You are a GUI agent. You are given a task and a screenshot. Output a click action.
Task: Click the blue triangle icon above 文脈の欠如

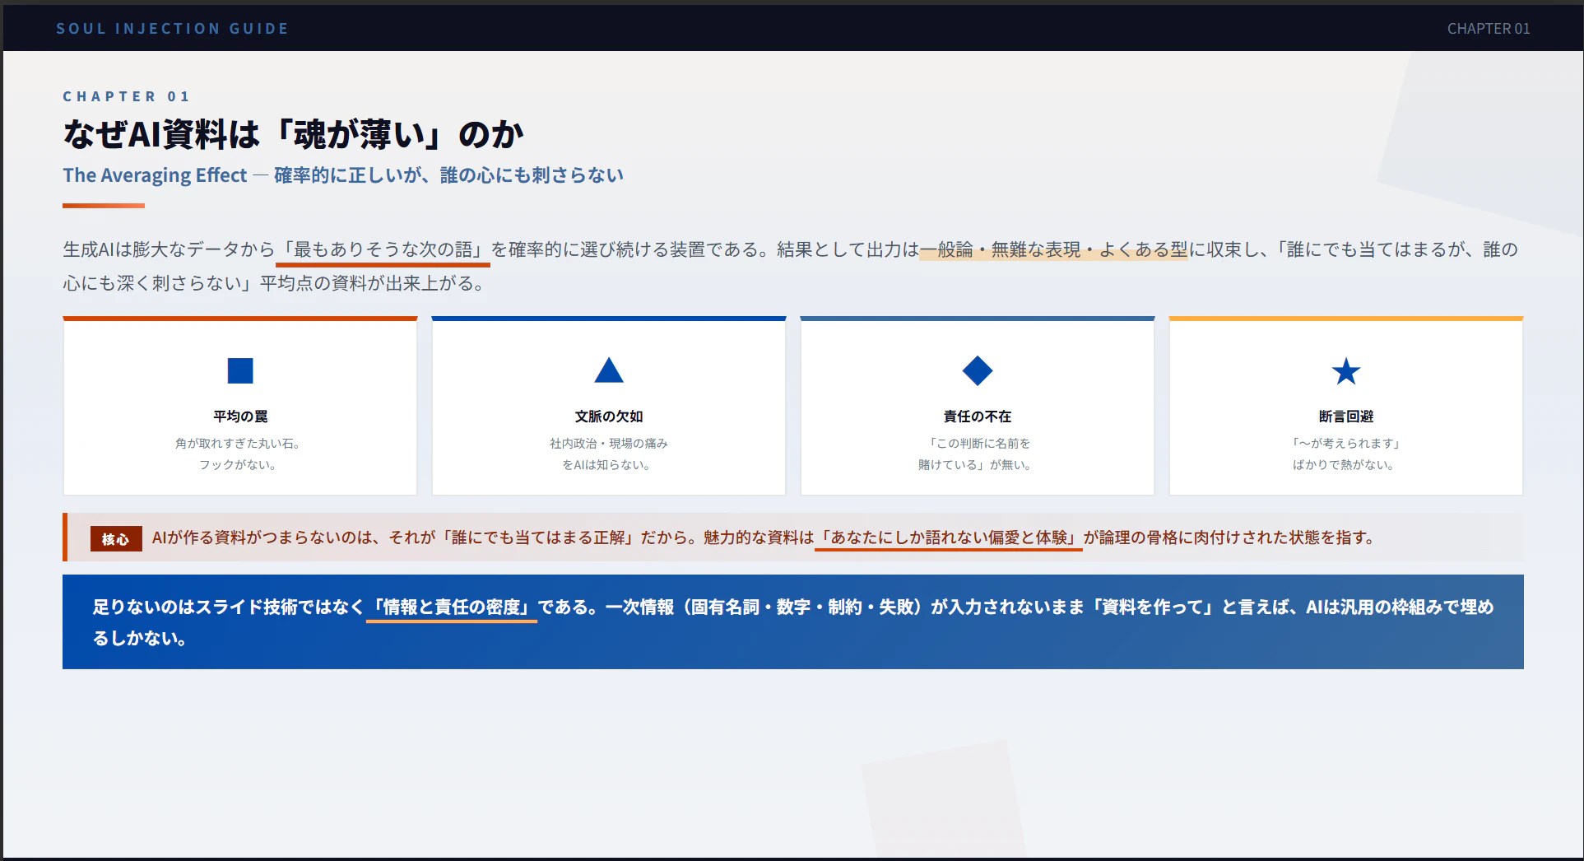609,370
